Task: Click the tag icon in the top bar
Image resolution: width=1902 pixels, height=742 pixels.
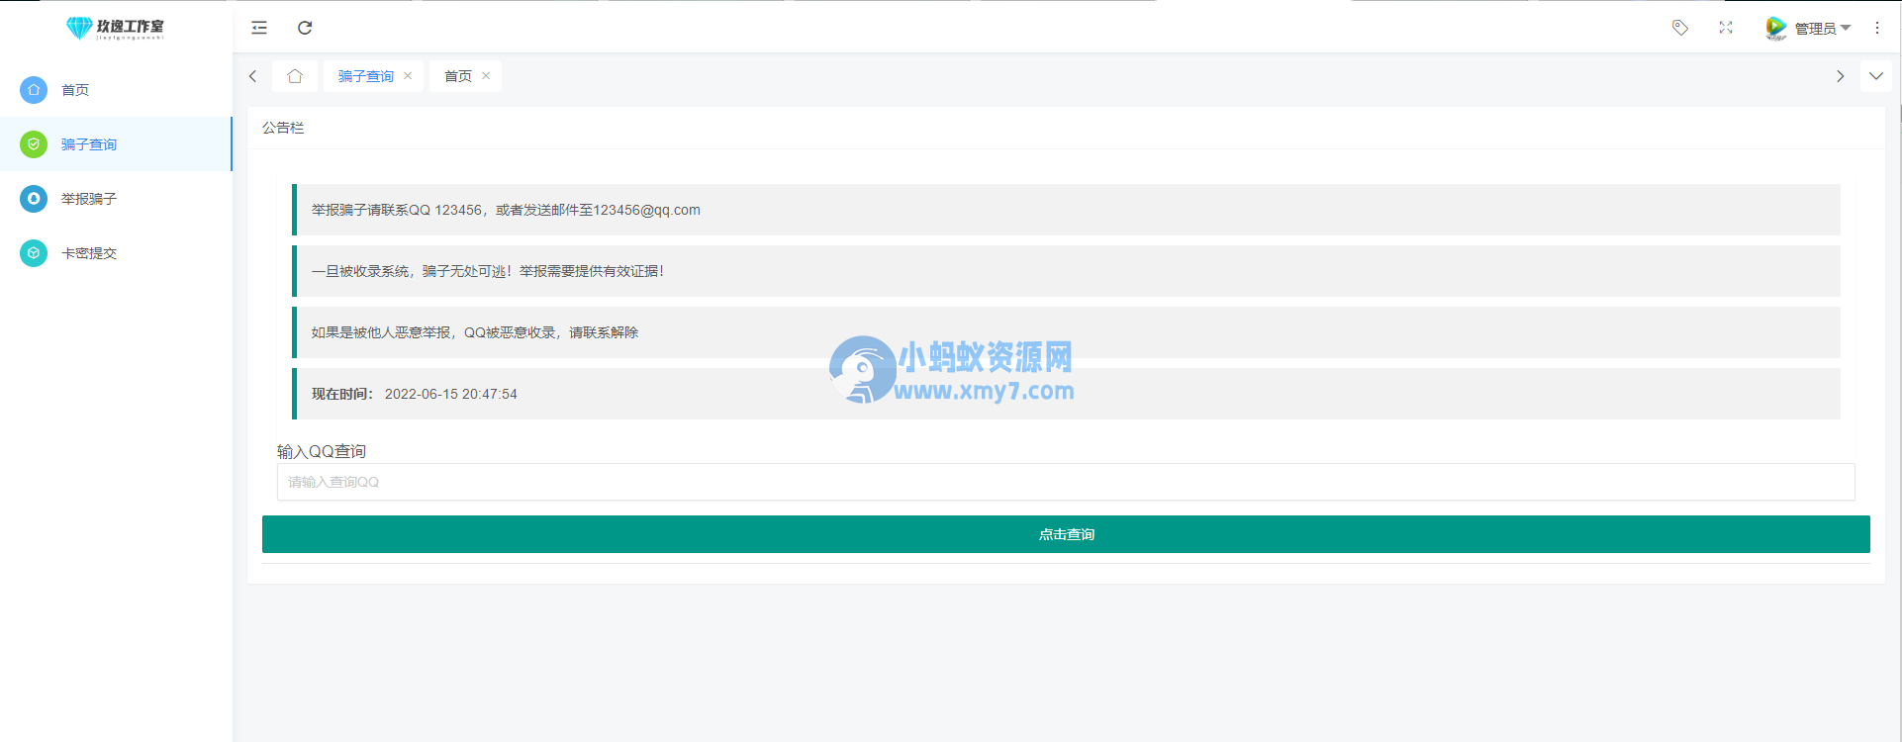Action: coord(1680,28)
